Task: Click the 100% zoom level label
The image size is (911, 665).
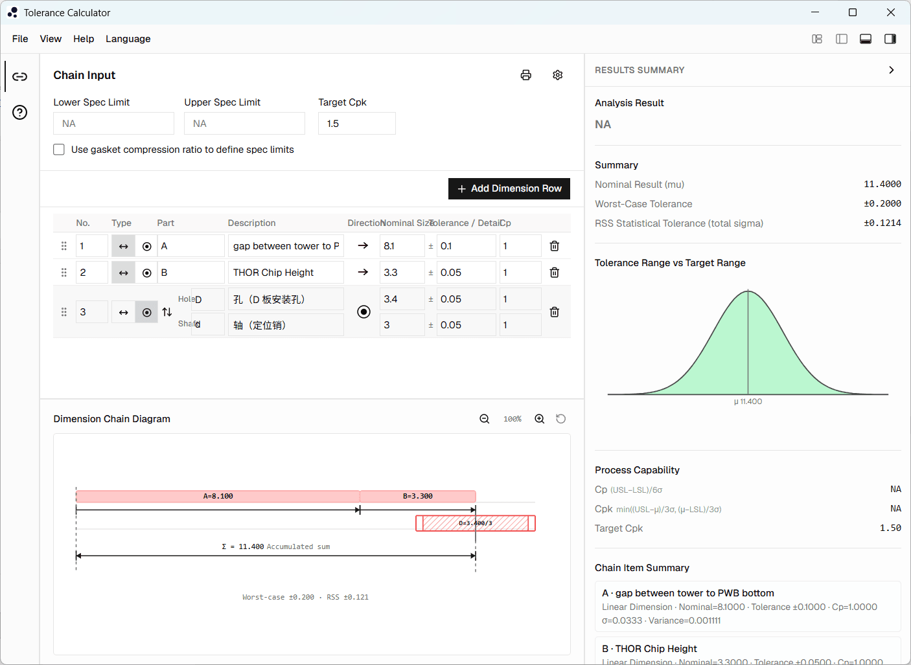Action: [513, 419]
